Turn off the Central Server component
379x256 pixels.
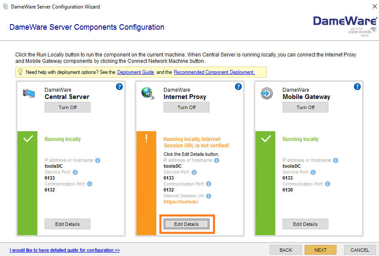[67, 107]
